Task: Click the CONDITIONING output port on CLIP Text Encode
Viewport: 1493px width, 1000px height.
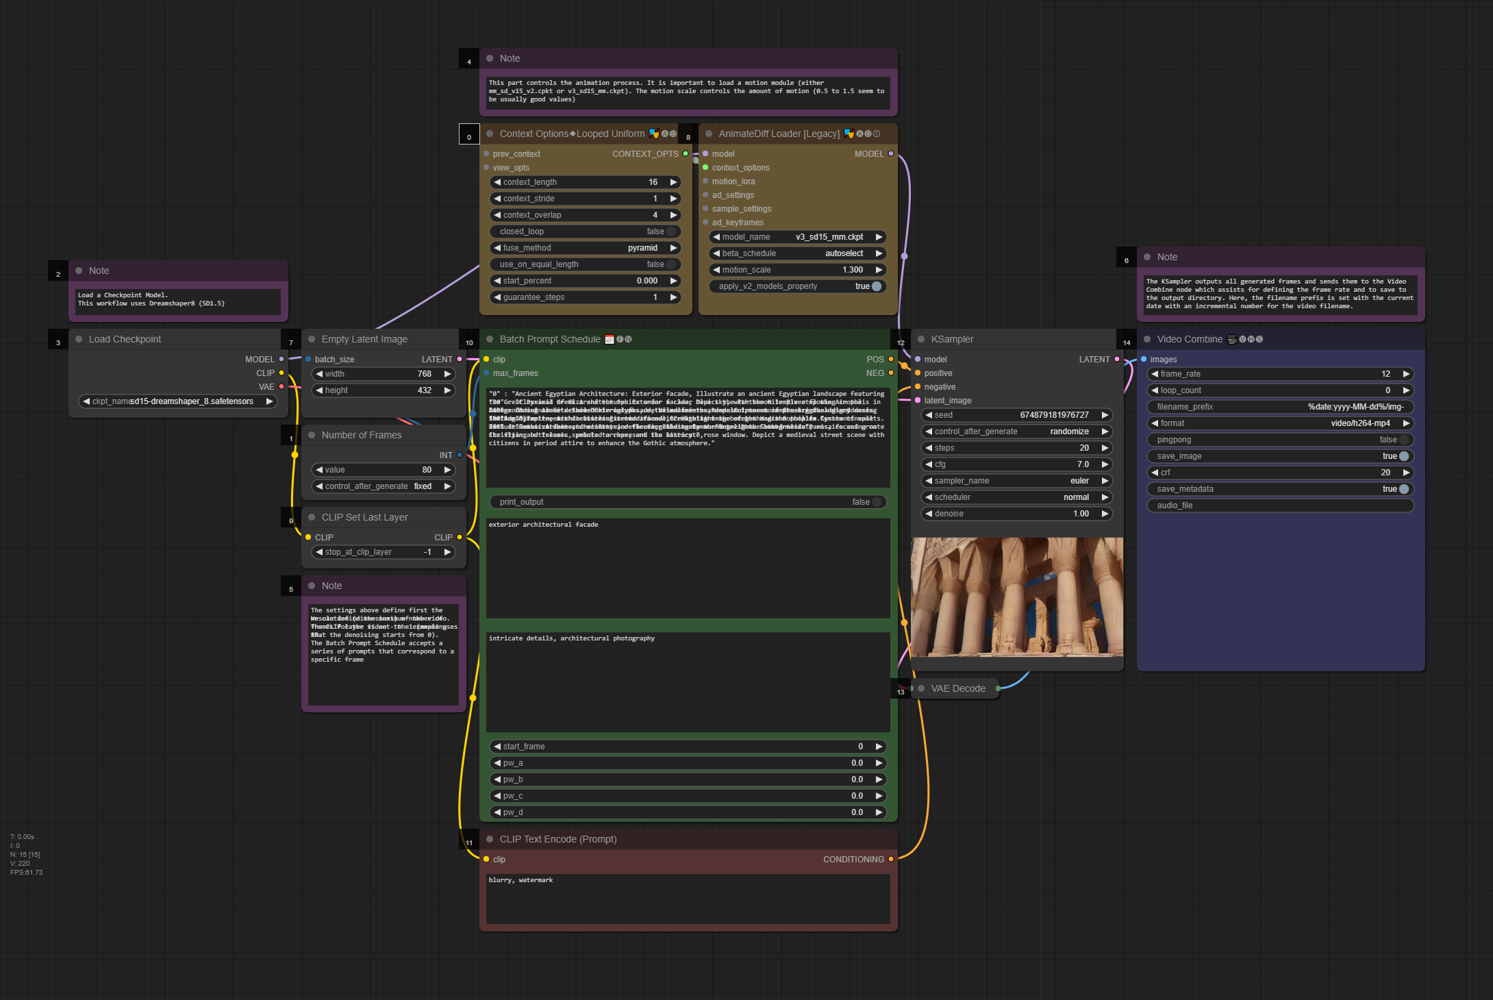Action: coord(891,859)
